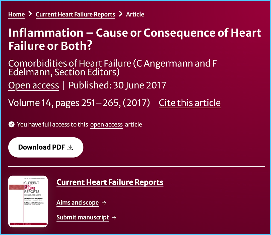The height and width of the screenshot is (235, 271).
Task: Click the Cite this article link
Action: point(190,103)
